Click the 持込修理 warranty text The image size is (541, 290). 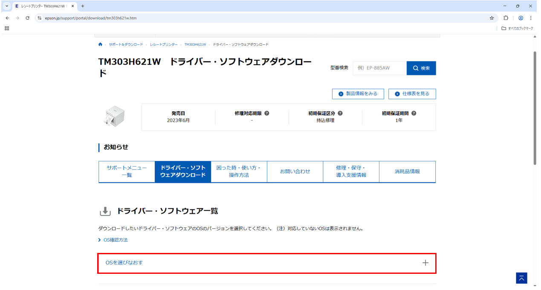click(325, 121)
